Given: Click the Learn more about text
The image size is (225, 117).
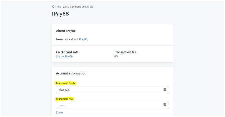Looking at the screenshot, I should [67, 39].
